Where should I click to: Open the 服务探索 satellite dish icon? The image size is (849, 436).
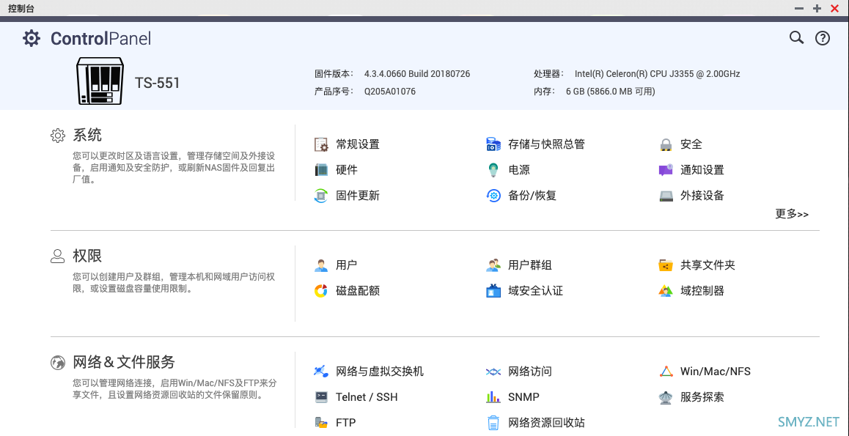[x=666, y=398]
